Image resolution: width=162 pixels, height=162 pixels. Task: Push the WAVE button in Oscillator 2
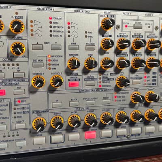click(x=74, y=47)
